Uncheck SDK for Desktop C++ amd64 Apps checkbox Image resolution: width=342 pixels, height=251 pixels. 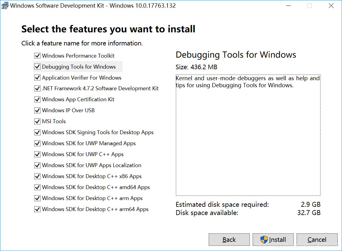[37, 187]
